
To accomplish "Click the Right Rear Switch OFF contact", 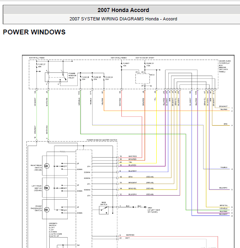I will (x=62, y=166).
